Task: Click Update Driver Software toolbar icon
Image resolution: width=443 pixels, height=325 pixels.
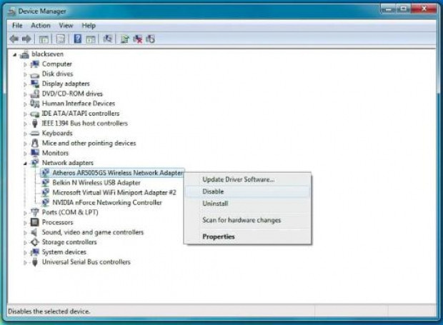Action: [x=124, y=39]
